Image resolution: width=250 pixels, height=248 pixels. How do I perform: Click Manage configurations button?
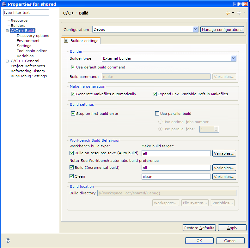222,30
